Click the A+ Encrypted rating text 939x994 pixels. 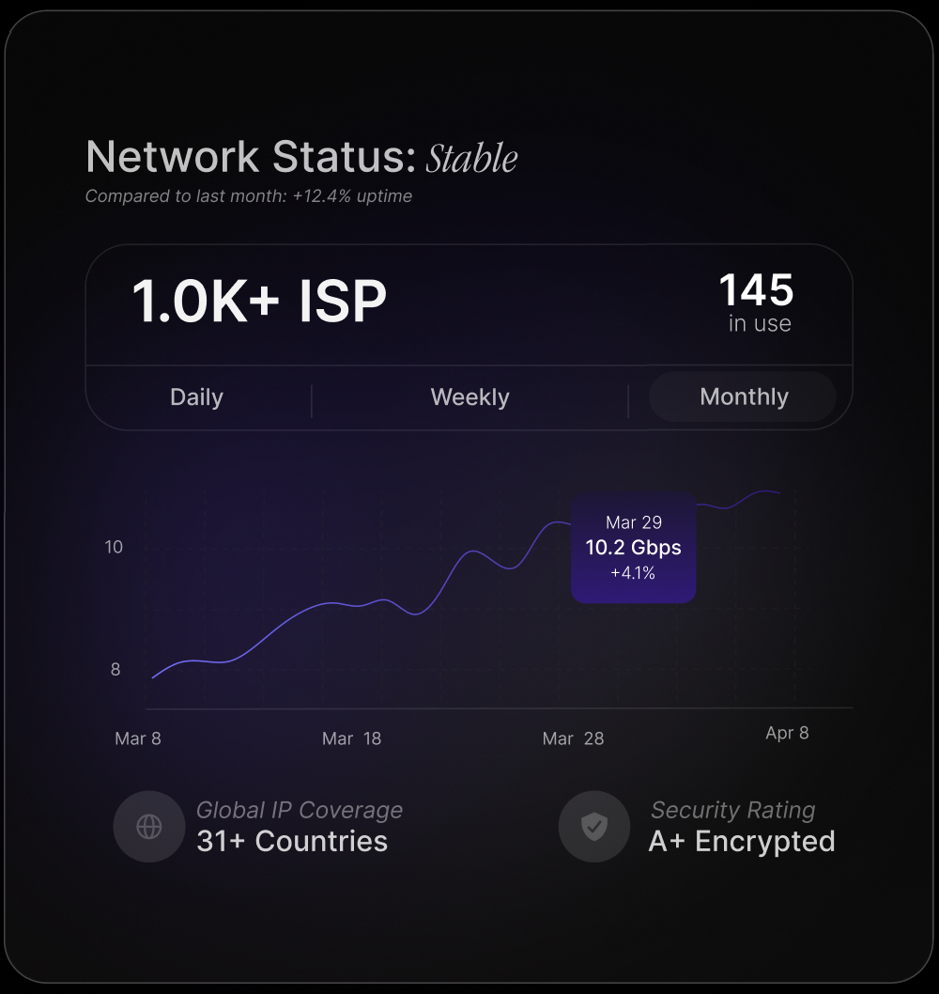coord(742,841)
